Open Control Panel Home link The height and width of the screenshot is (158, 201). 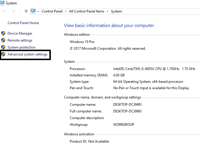tap(23, 23)
